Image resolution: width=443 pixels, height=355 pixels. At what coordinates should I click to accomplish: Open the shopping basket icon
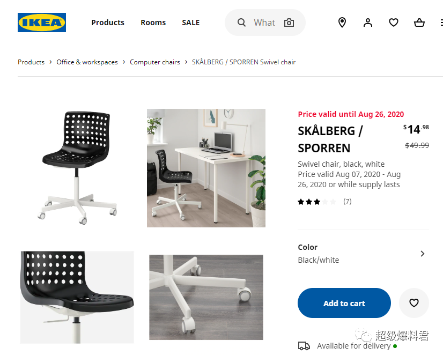419,23
